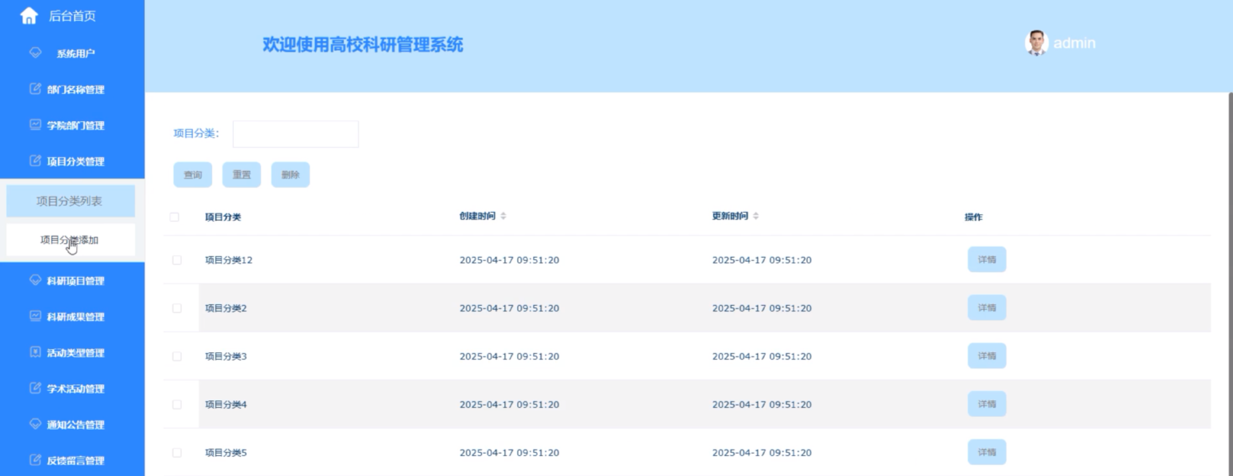The image size is (1233, 476).
Task: Toggle the select-all checkbox in table header
Action: (175, 217)
